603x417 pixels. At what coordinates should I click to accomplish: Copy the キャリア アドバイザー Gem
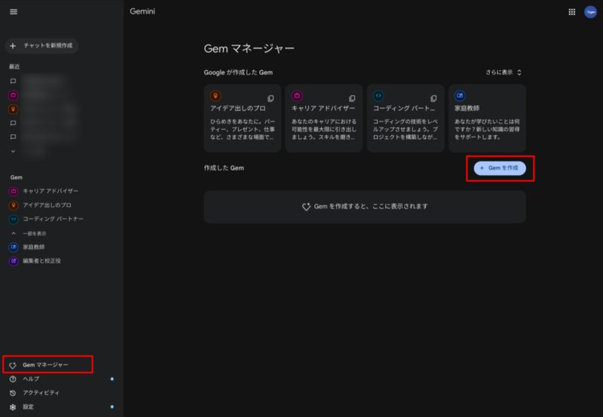352,99
